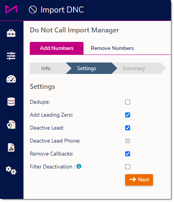The height and width of the screenshot is (202, 174).
Task: Click the orange Next button
Action: (139, 180)
